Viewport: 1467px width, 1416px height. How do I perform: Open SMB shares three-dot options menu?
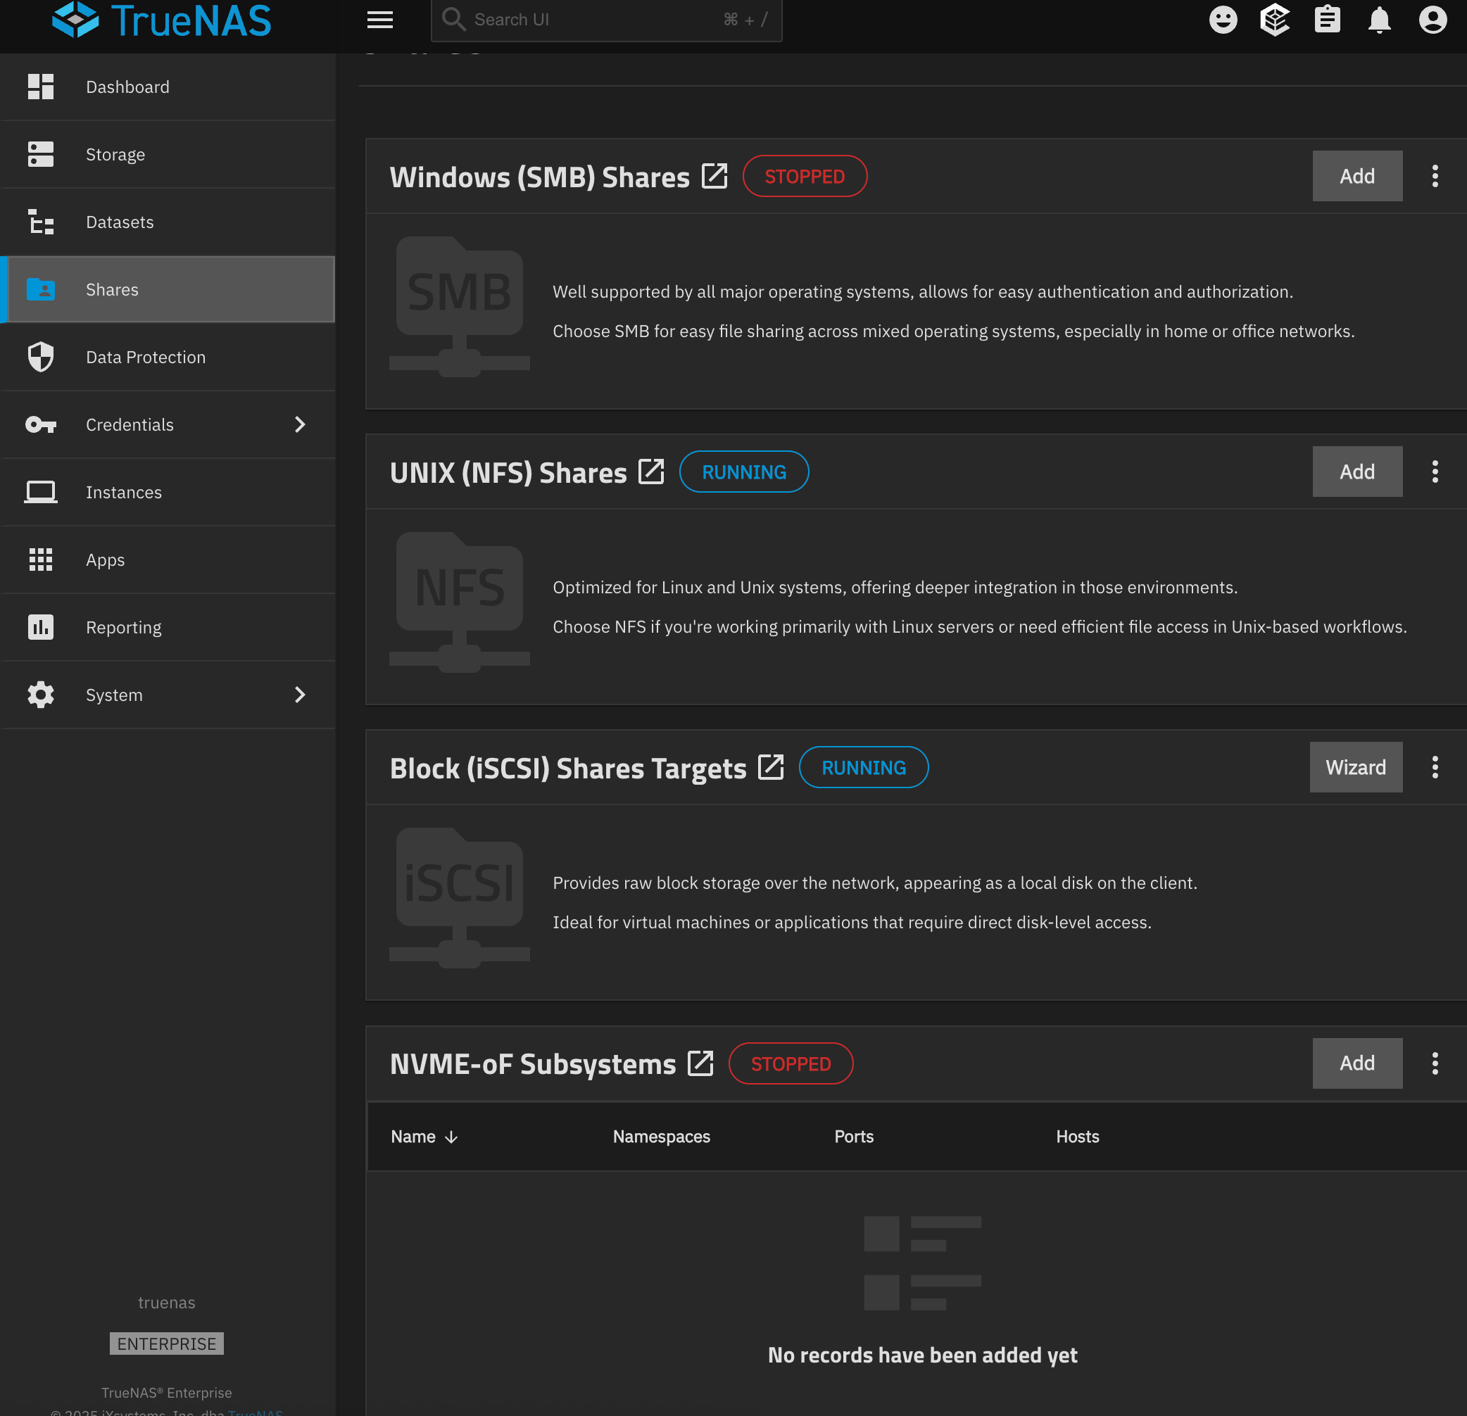tap(1435, 176)
